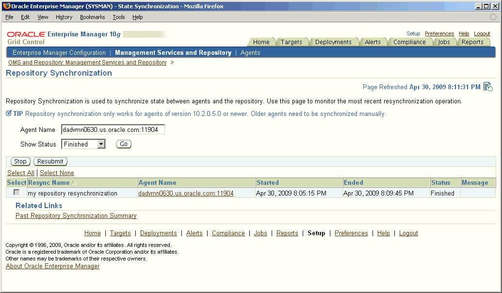Open Management Services and Repository subtab
The image size is (502, 293).
173,52
